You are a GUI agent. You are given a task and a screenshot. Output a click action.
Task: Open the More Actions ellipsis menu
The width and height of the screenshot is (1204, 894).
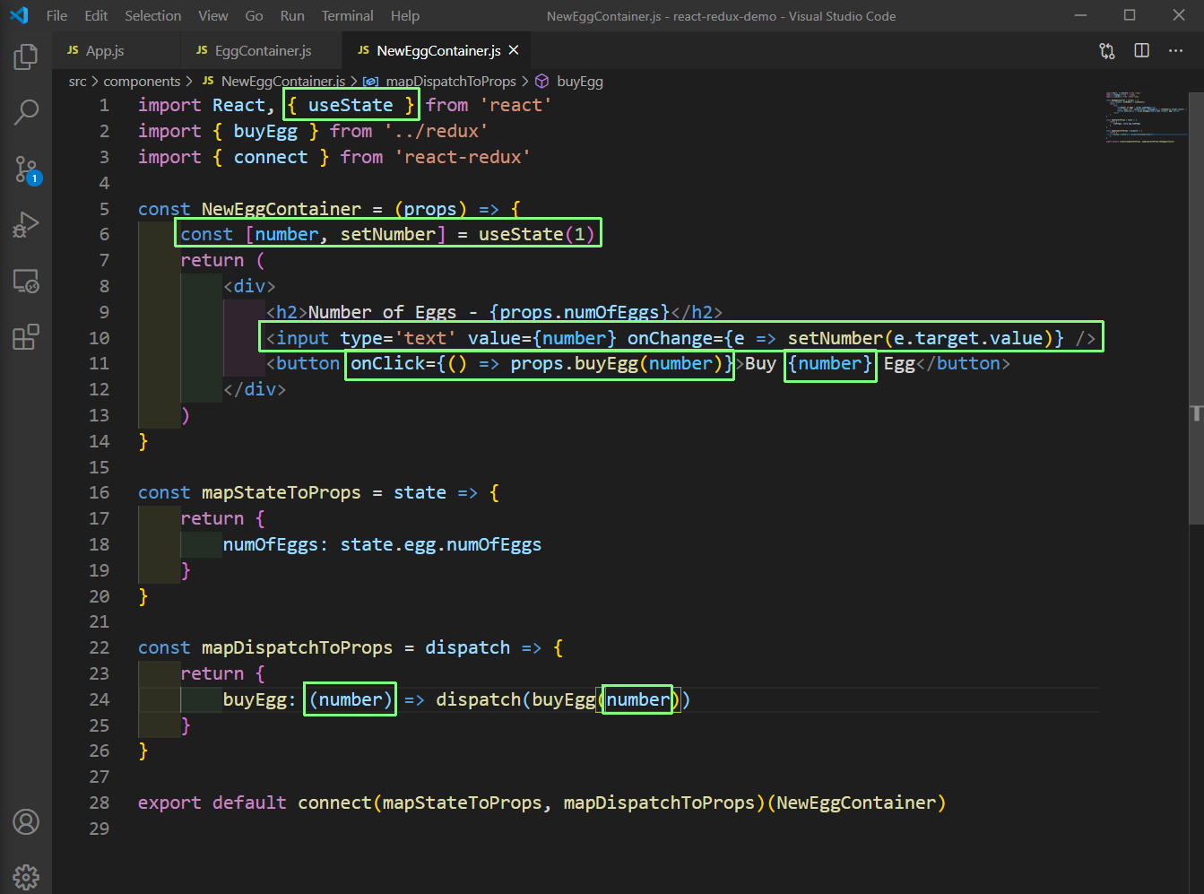click(1175, 51)
